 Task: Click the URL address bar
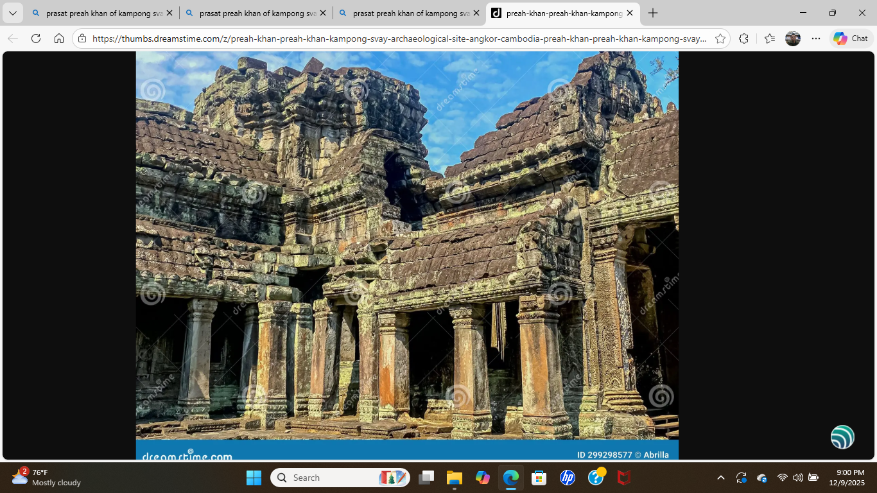(398, 39)
